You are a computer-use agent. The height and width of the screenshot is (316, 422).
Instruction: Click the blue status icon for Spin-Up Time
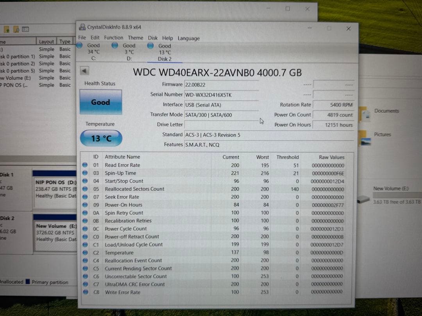pos(85,173)
